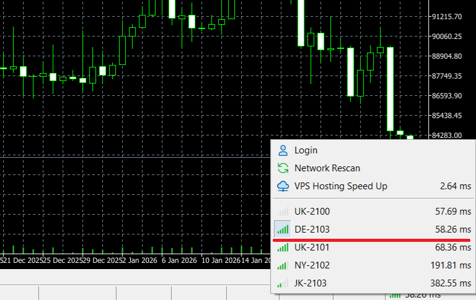Screen dimensions: 476x300
Task: Click the 57.69 ms ping value
Action: (453, 211)
